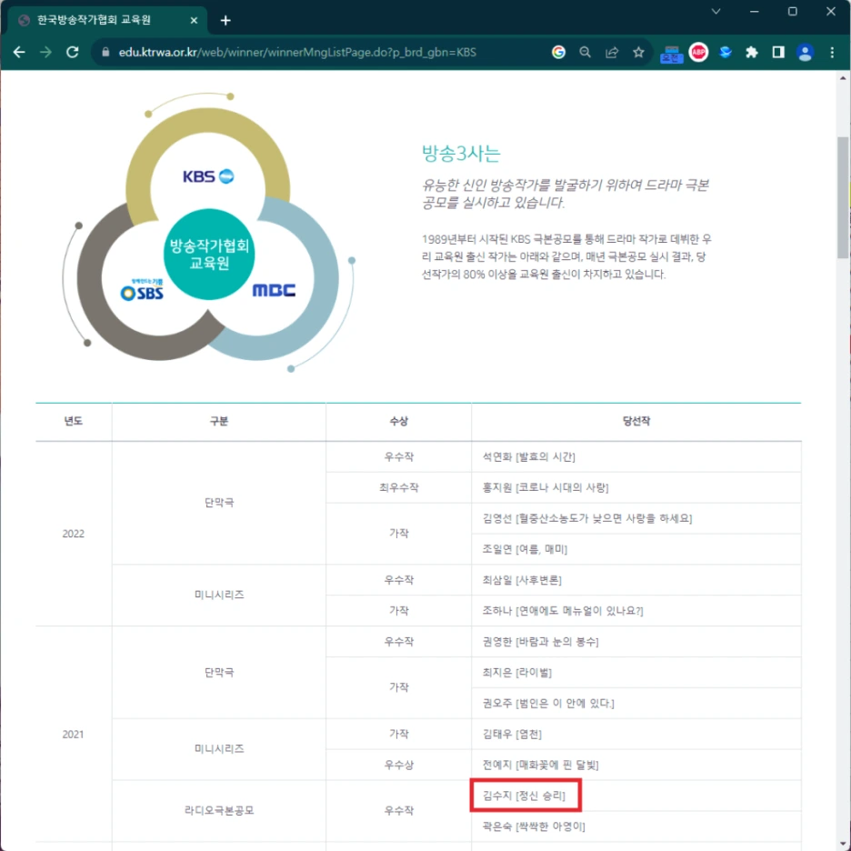Screen dimensions: 851x851
Task: Open the Extensions puzzle menu
Action: click(x=752, y=52)
